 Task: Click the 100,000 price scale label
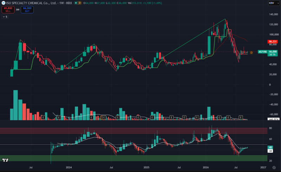[x=274, y=34]
